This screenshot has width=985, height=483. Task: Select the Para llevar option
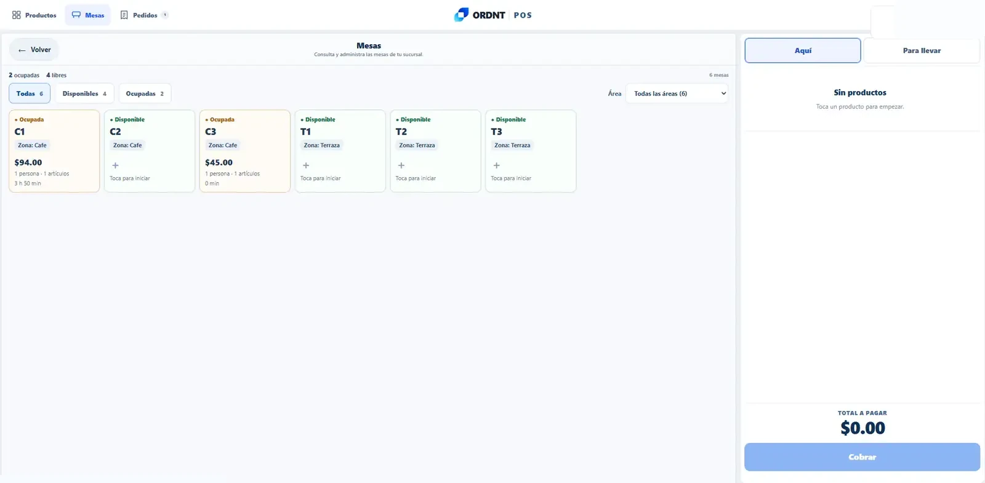[x=922, y=50]
